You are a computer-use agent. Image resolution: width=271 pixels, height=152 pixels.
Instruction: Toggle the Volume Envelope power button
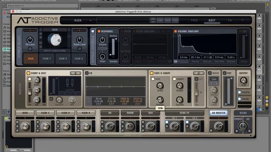pos(175,31)
